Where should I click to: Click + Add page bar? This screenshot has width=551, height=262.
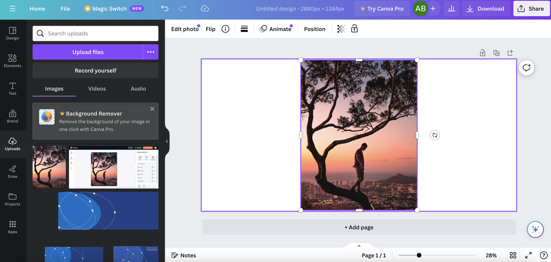click(x=359, y=227)
